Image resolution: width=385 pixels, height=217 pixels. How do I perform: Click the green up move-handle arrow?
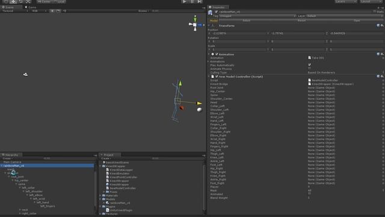point(180,83)
